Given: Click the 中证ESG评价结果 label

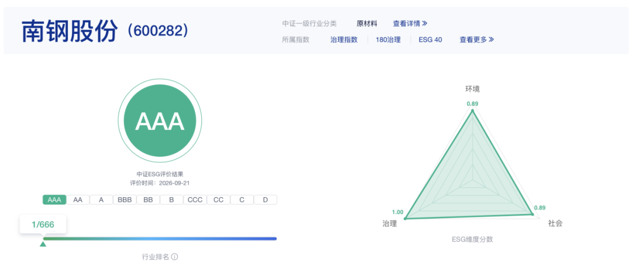Looking at the screenshot, I should click(x=160, y=174).
